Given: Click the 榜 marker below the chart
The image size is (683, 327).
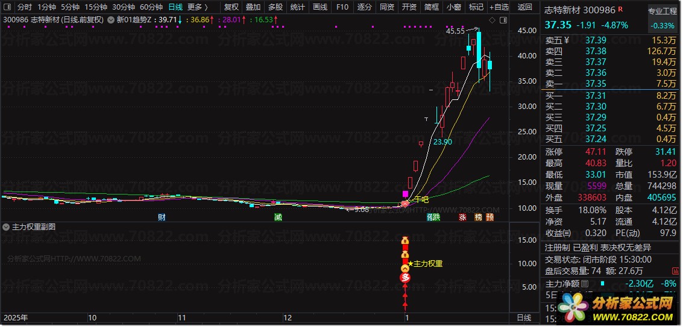Looking at the screenshot, I should pyautogui.click(x=478, y=217).
